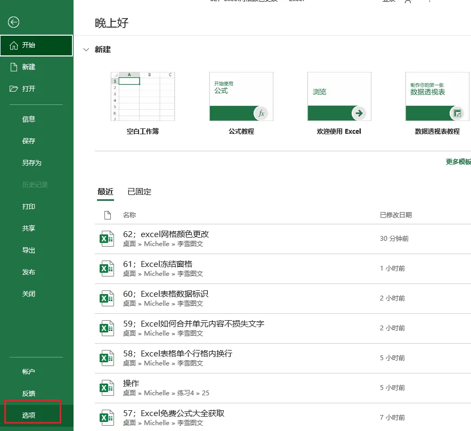
Task: Open the 公式教程 template
Action: 241,96
